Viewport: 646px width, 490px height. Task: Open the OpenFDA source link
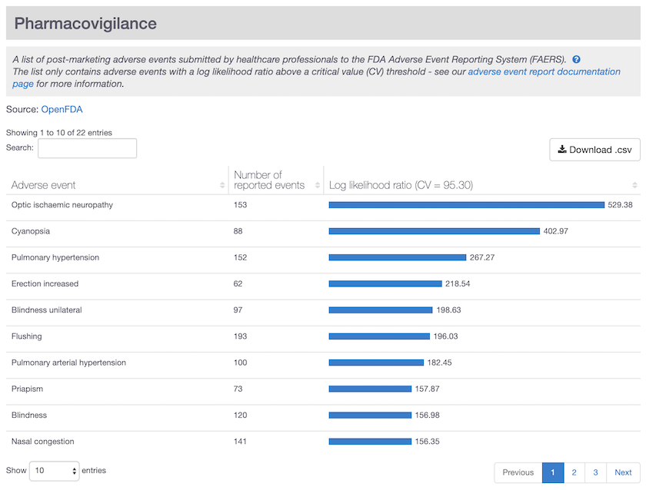click(x=62, y=109)
